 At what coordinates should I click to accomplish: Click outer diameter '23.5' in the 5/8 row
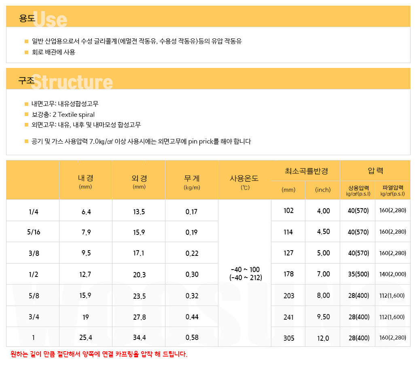[x=140, y=296]
